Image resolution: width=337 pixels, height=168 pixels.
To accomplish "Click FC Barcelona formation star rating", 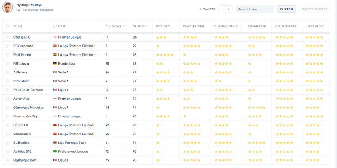I will click(x=252, y=46).
